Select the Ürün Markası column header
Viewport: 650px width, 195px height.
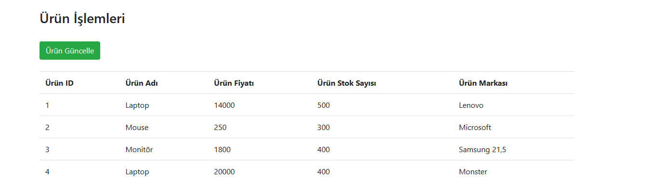coord(483,83)
